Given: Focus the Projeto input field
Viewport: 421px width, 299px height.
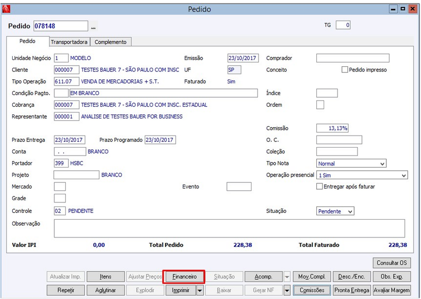Looking at the screenshot, I should coord(76,175).
